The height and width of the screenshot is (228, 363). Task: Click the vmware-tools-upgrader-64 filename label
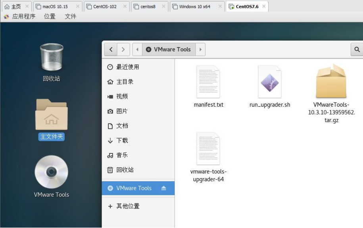208,175
